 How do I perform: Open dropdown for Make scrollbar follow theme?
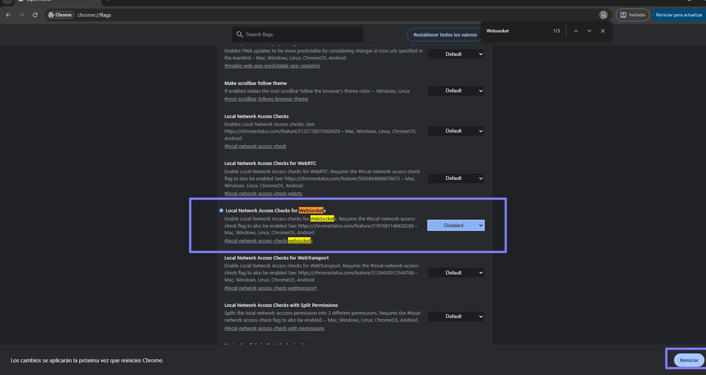coord(456,91)
